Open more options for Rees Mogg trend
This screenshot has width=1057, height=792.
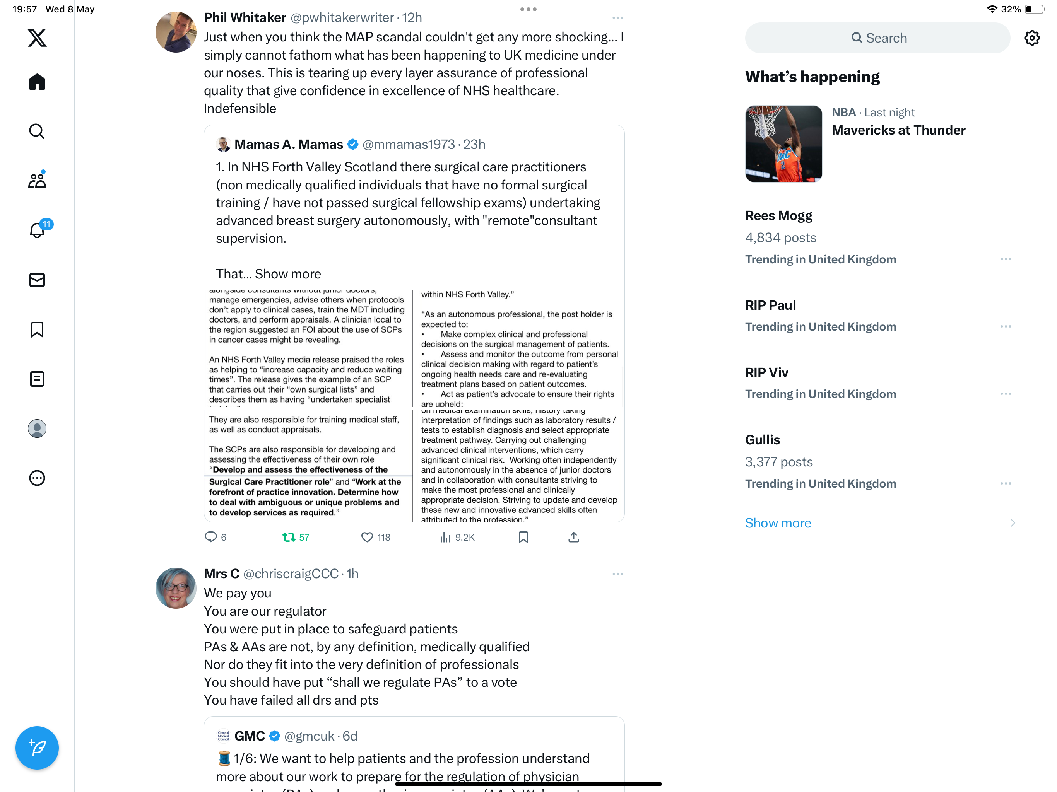pyautogui.click(x=1006, y=259)
